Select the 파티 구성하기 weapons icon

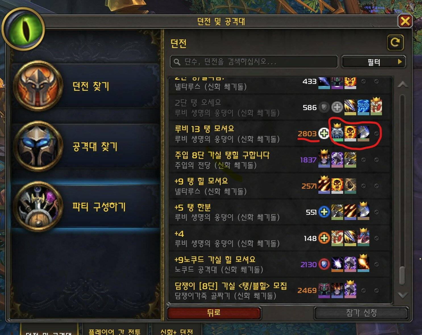point(38,206)
